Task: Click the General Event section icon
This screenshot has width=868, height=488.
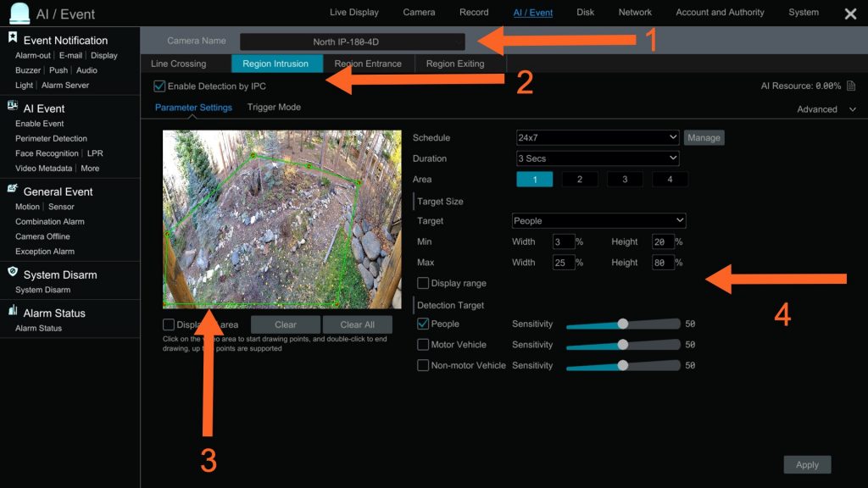Action: pyautogui.click(x=13, y=189)
